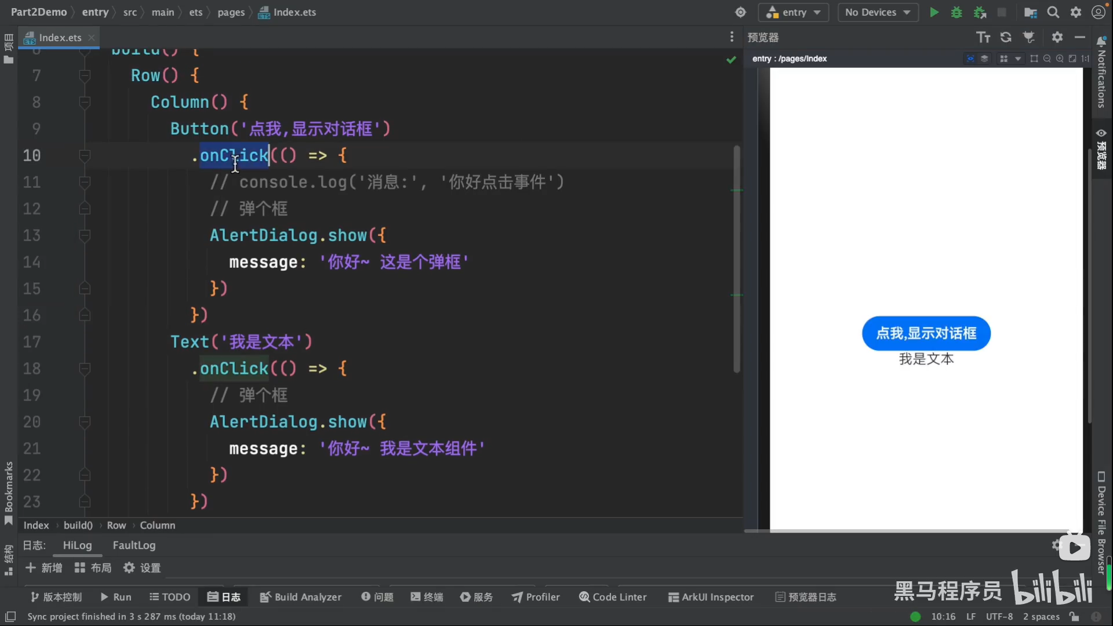Toggle the 结构 structure side panel
The width and height of the screenshot is (1113, 626).
[x=9, y=560]
